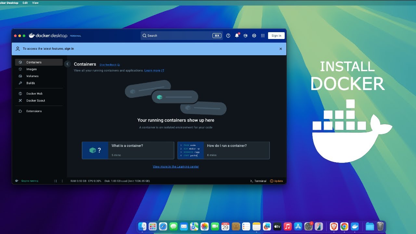Pause the Docker engine
Viewport: 416px width, 234px height.
click(x=55, y=181)
